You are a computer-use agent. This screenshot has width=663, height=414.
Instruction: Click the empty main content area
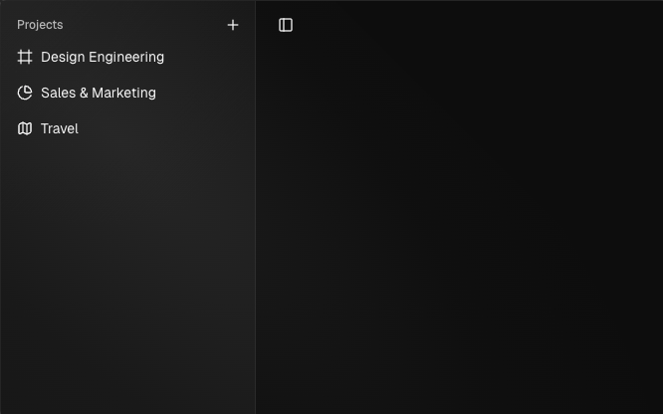tap(458, 229)
